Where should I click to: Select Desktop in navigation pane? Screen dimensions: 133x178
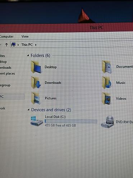3,62
